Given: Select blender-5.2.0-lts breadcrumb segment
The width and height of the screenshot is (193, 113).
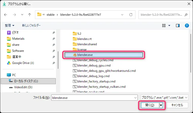Looking at the screenshot, I should pos(81,15).
